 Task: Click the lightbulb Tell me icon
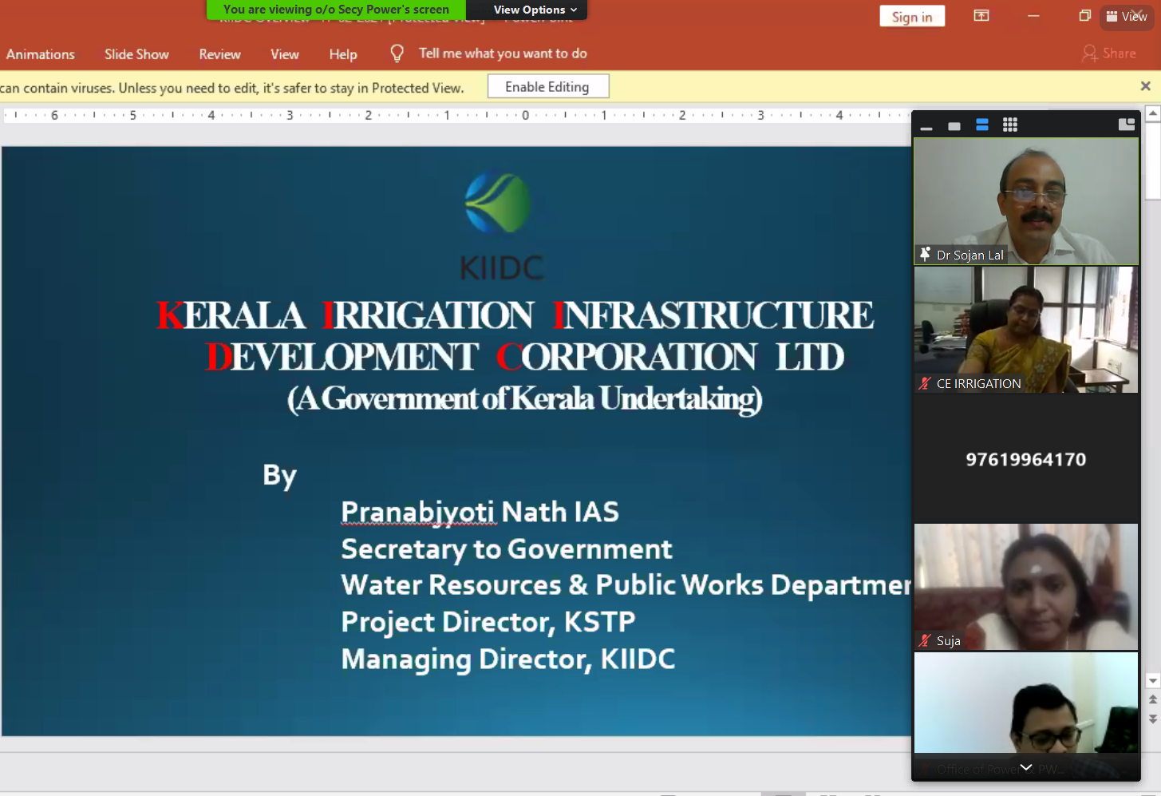pyautogui.click(x=397, y=53)
